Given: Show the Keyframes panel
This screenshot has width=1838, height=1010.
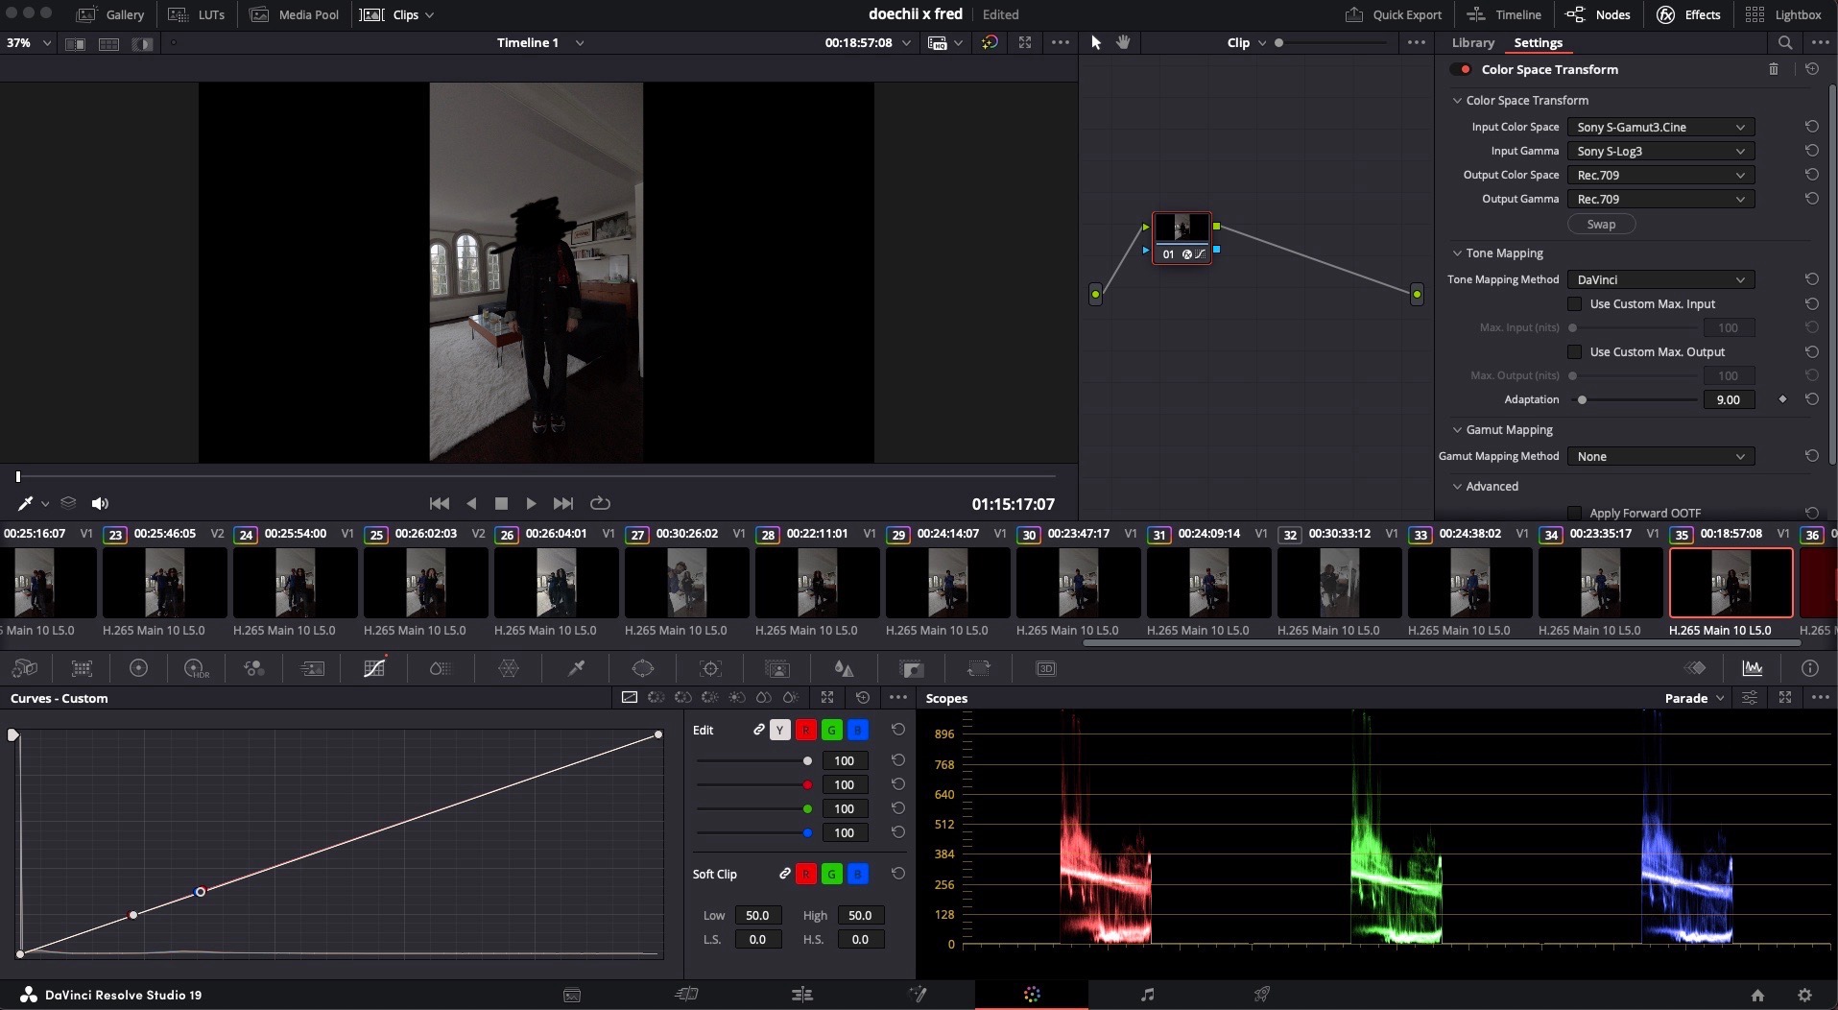Looking at the screenshot, I should (1696, 668).
